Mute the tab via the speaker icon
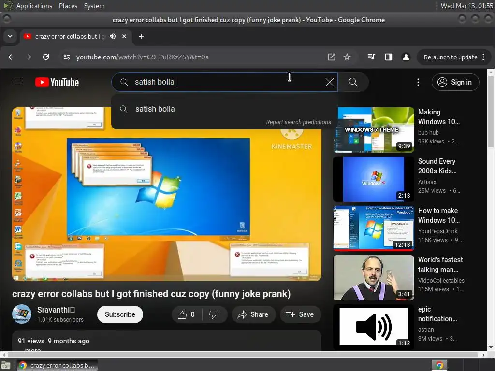 pos(112,36)
